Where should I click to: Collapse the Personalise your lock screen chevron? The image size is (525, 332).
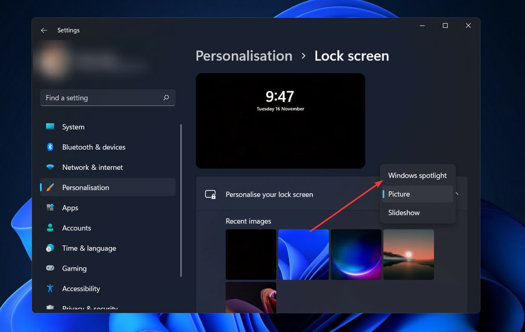pos(457,194)
